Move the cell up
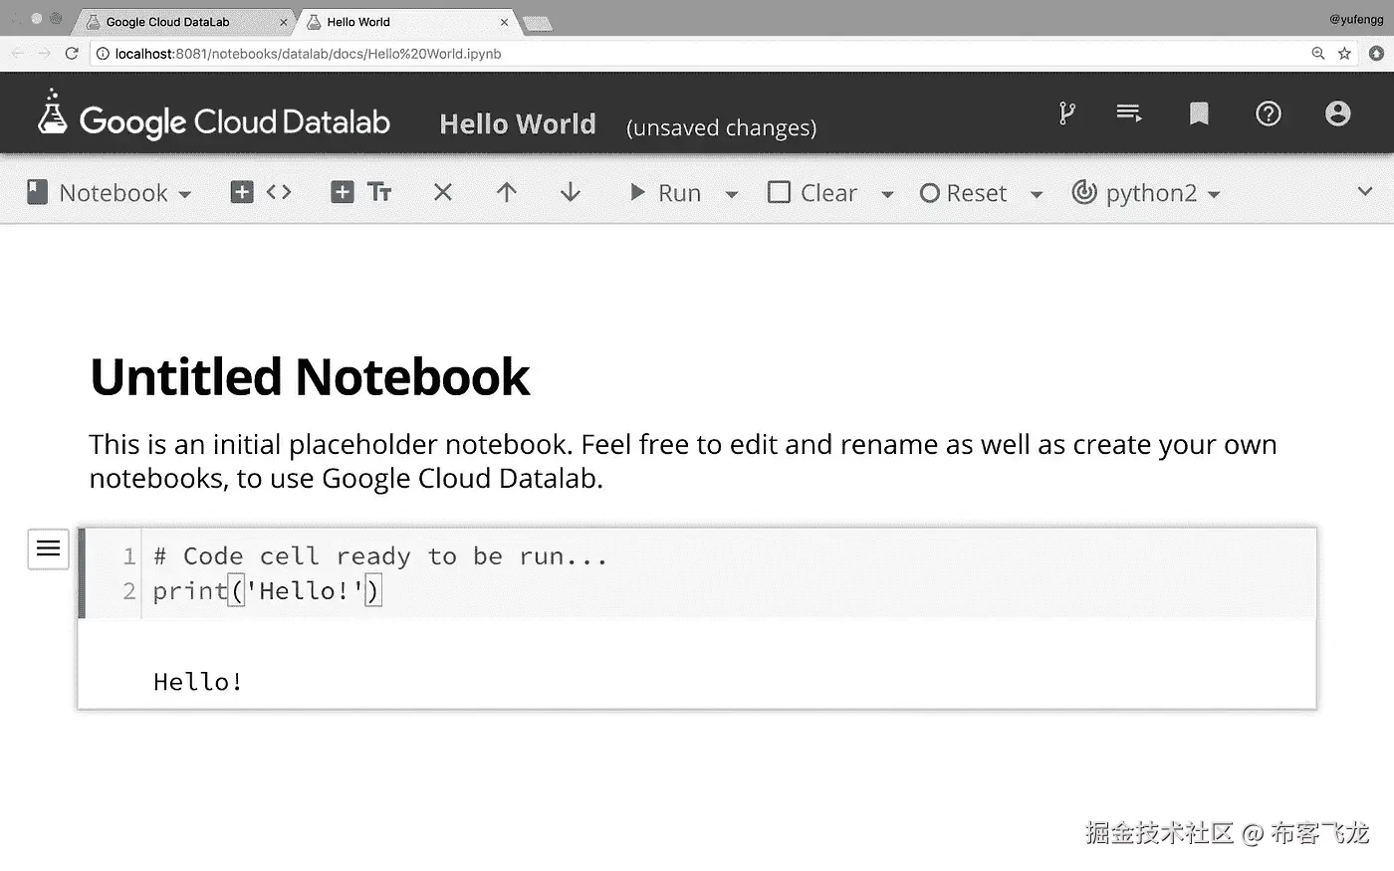Screen dimensions: 1394x871 click(507, 192)
